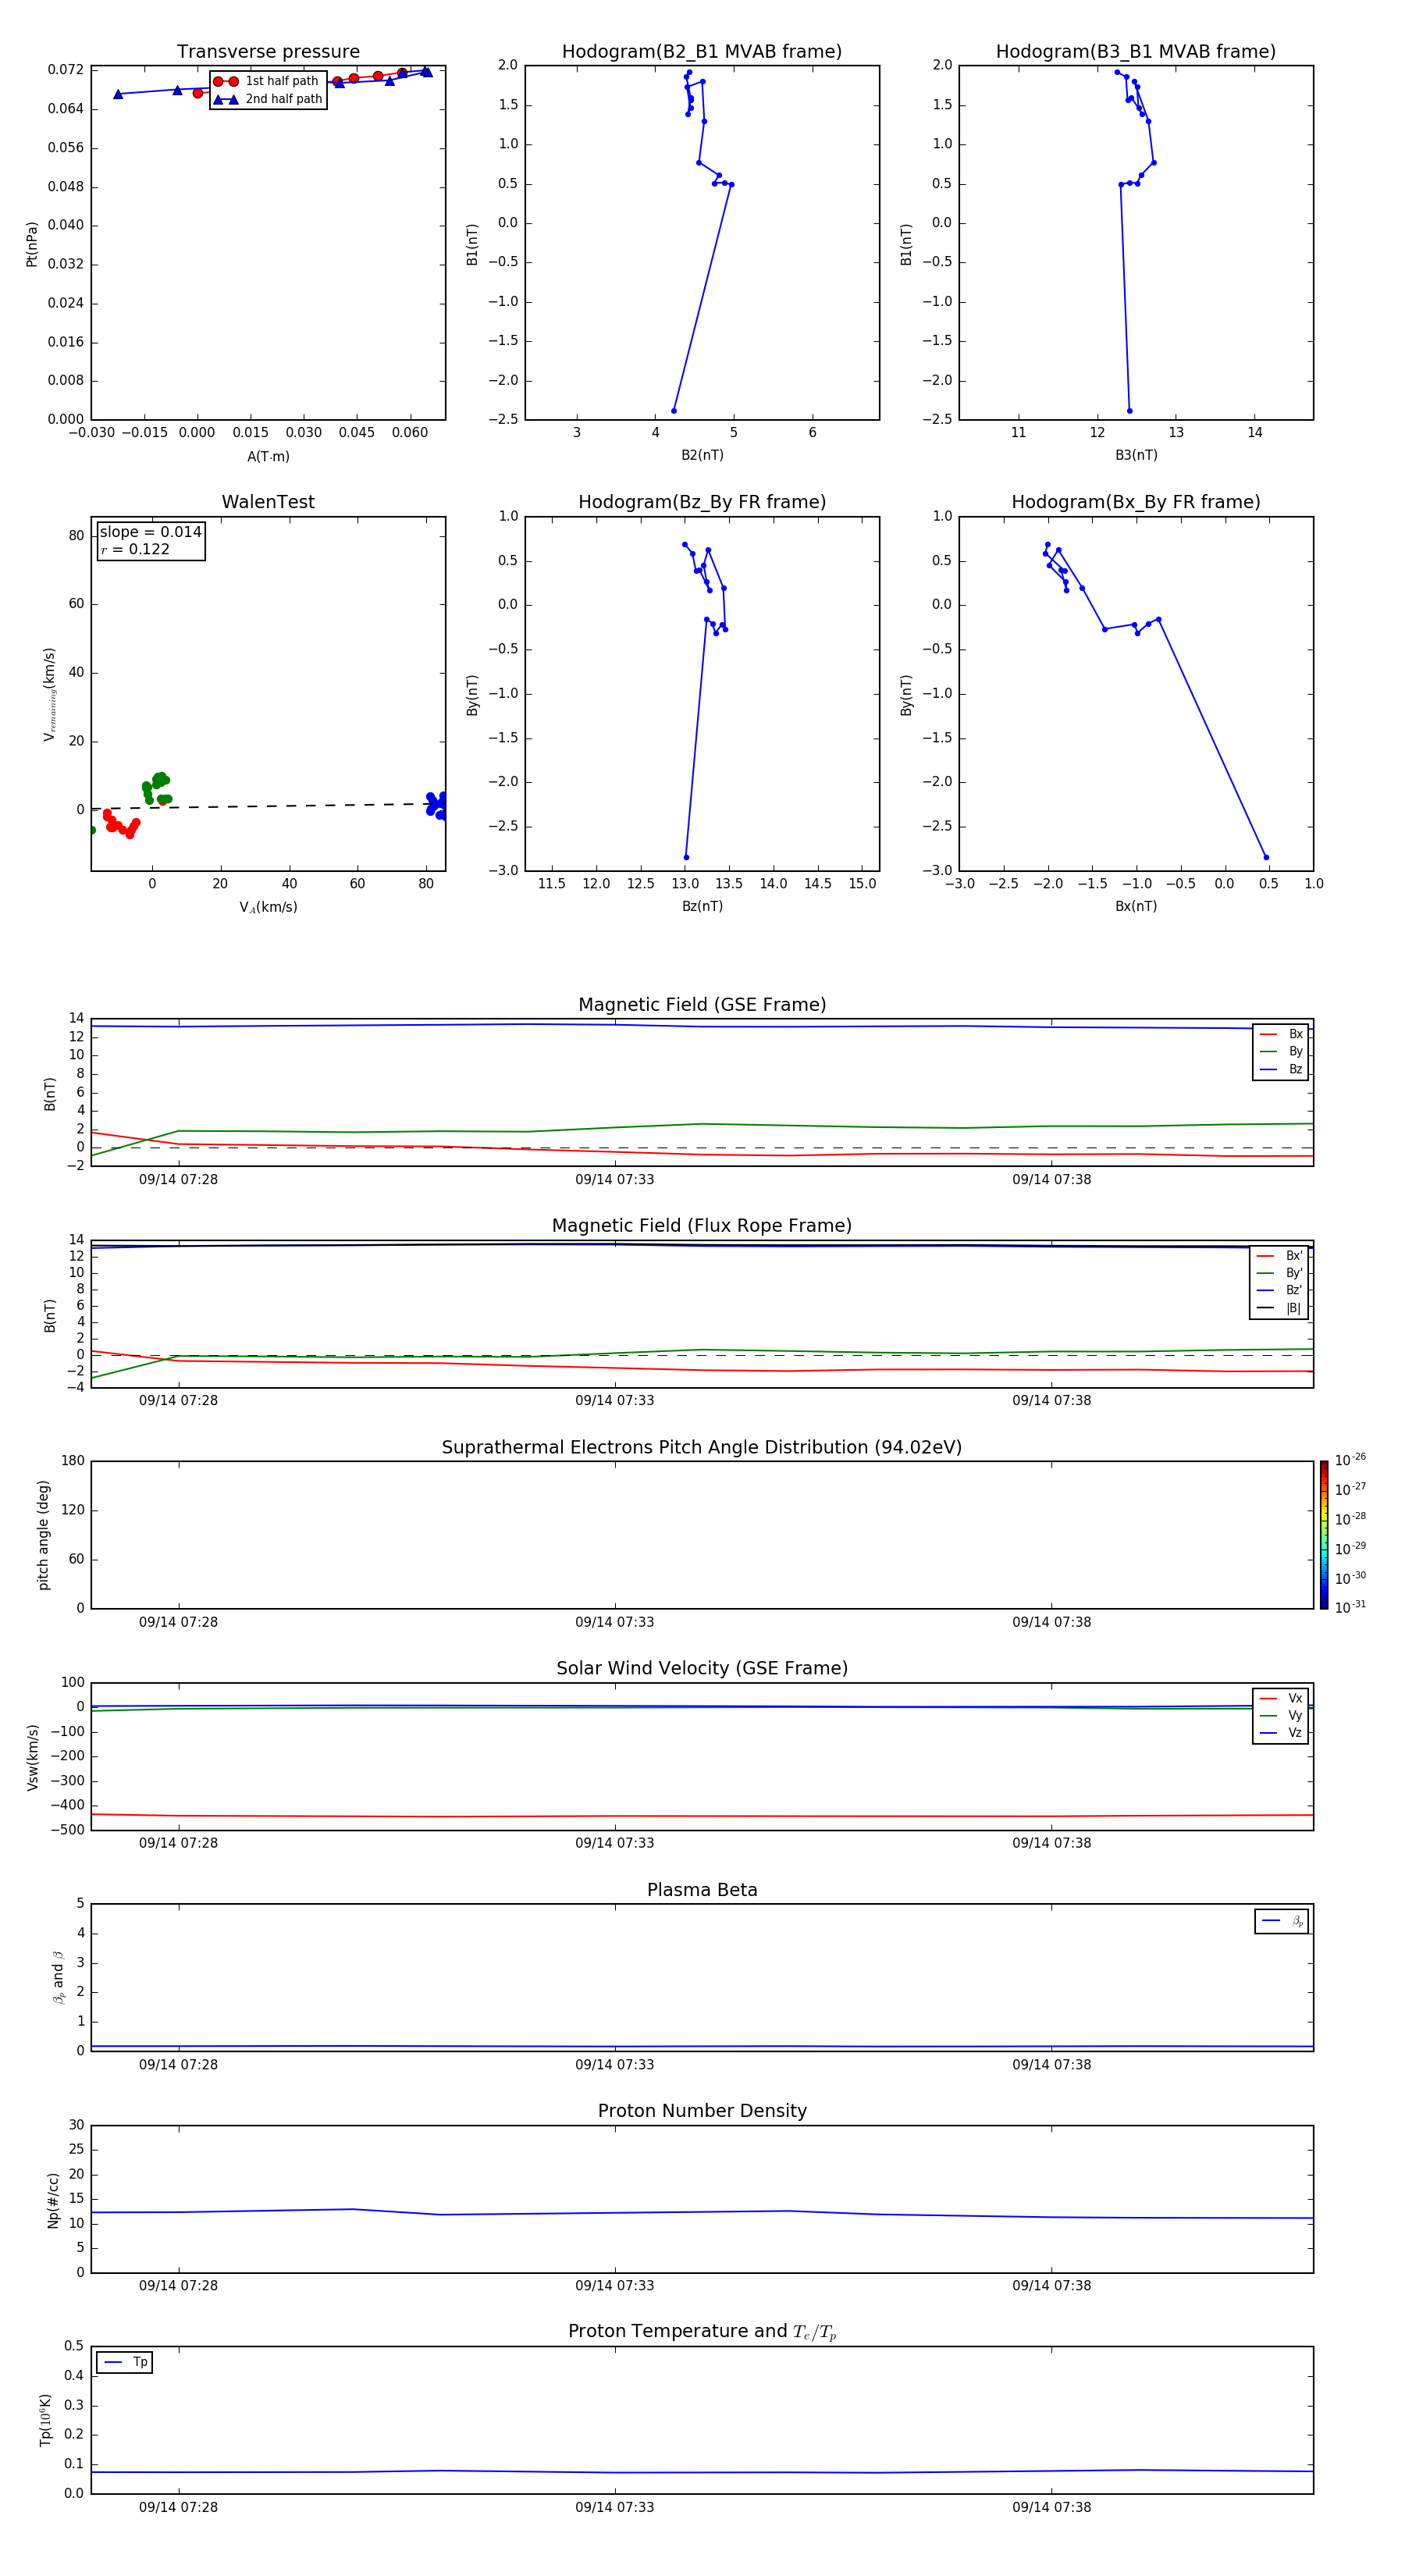The width and height of the screenshot is (1405, 2576).
Task: Click the "Tp(10^6K)" axis label
Action: click(x=45, y=2420)
